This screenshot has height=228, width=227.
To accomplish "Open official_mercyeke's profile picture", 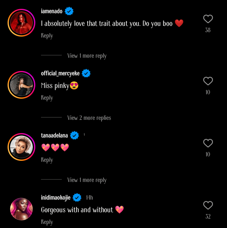I will click(x=21, y=85).
